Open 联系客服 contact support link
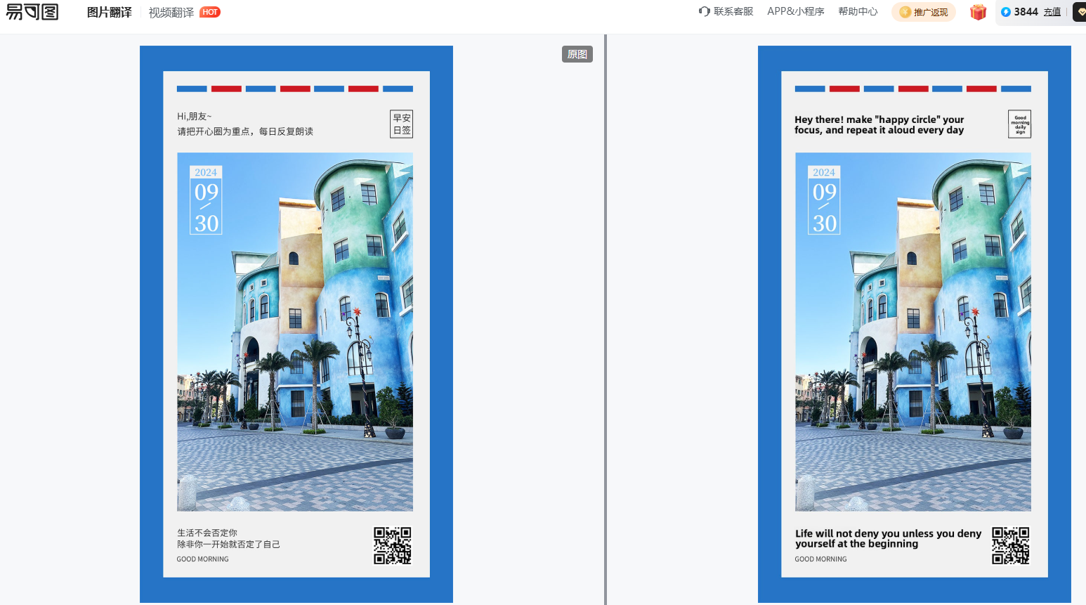This screenshot has width=1086, height=605. tap(733, 12)
